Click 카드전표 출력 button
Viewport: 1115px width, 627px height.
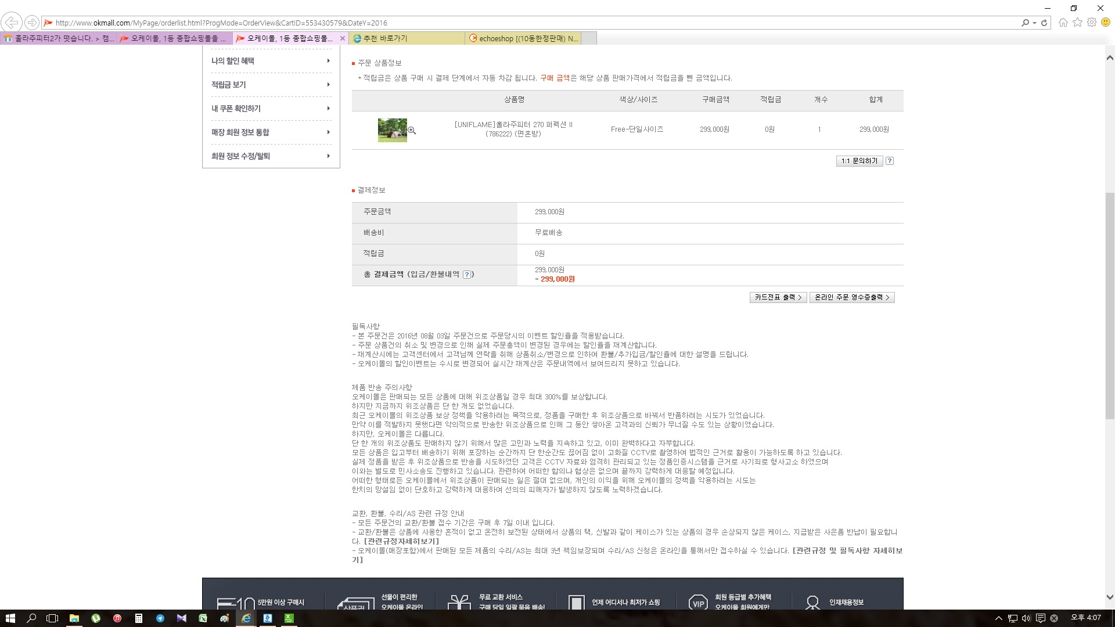click(778, 297)
